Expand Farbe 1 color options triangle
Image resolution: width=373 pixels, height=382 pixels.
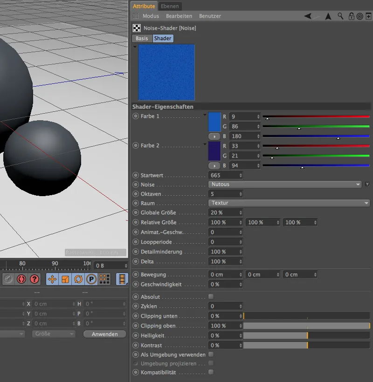tap(205, 115)
